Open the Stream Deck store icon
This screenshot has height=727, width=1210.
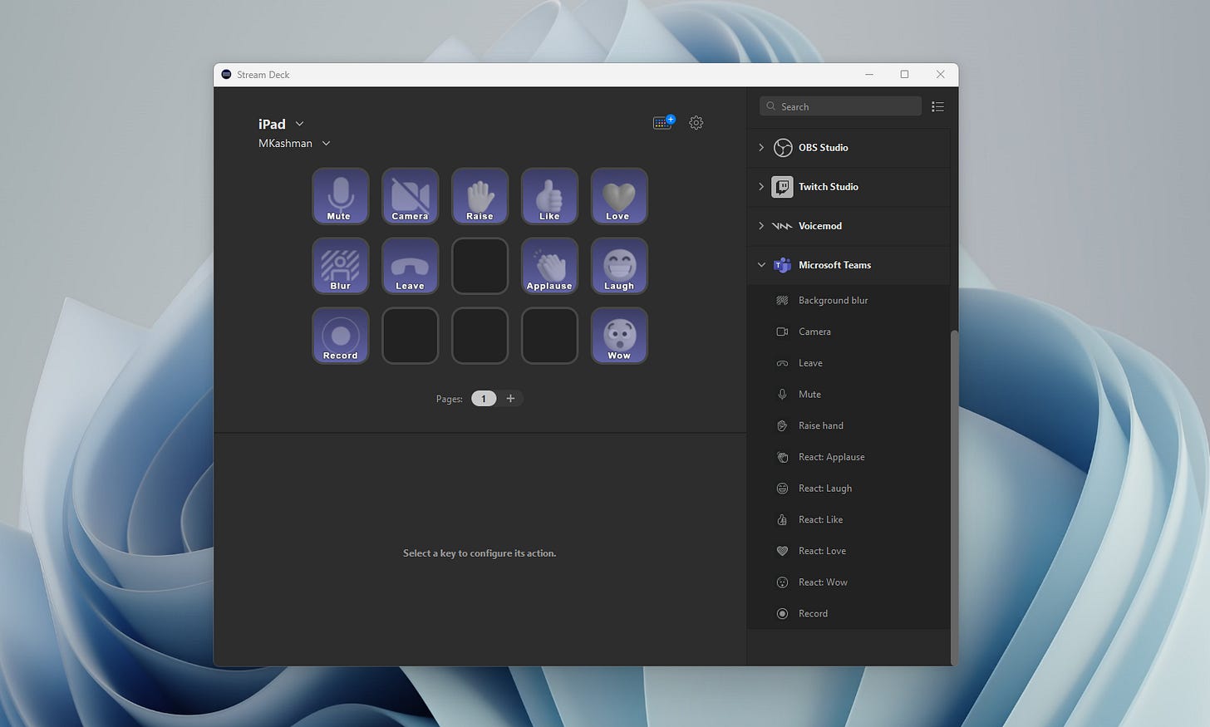(x=663, y=122)
